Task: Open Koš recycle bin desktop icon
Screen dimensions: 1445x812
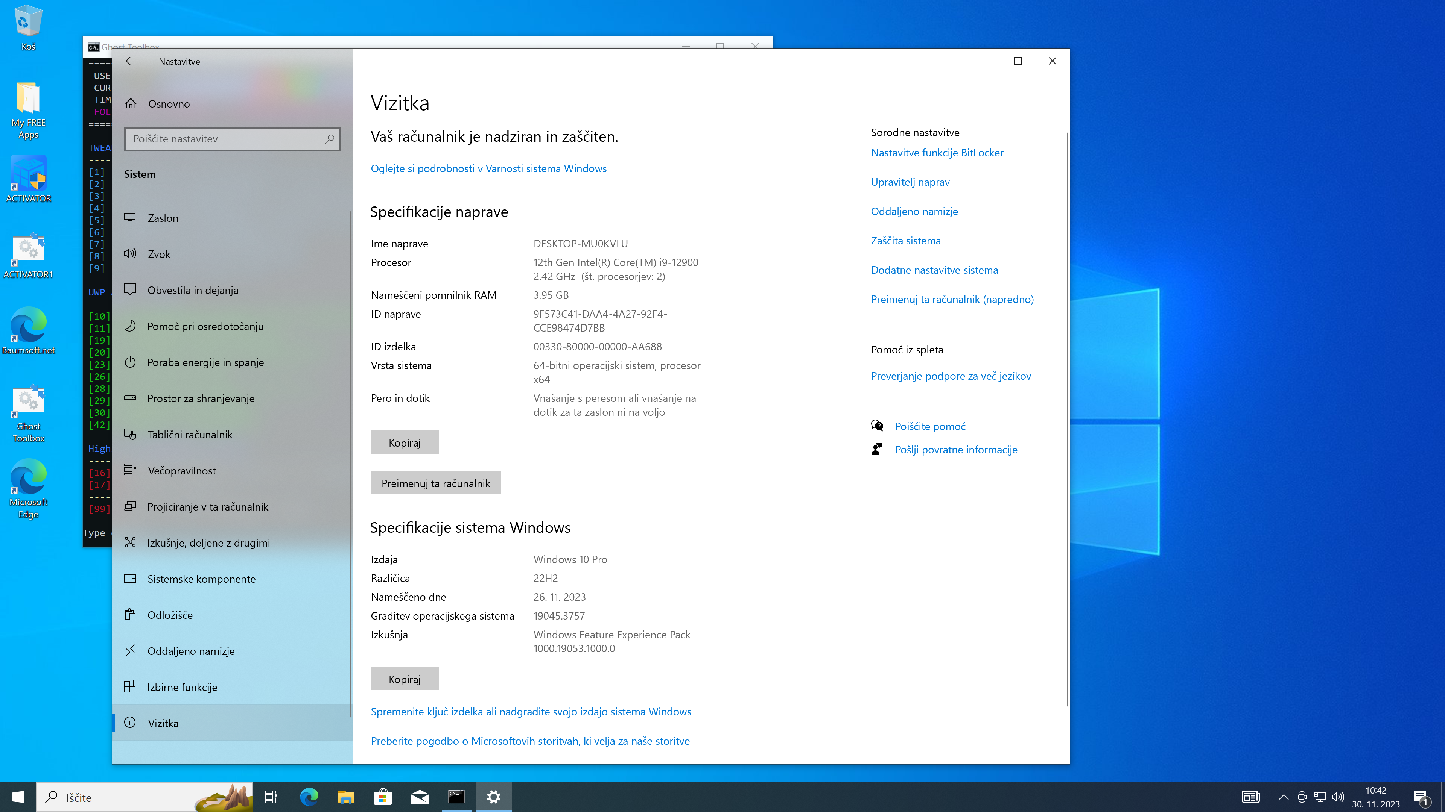Action: click(x=28, y=28)
